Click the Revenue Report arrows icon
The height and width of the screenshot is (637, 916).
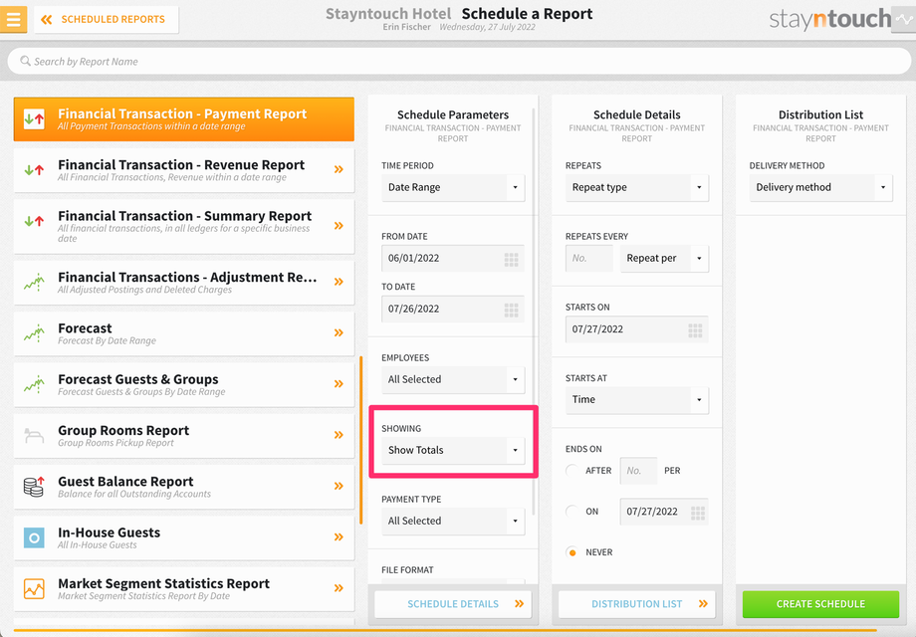34,170
